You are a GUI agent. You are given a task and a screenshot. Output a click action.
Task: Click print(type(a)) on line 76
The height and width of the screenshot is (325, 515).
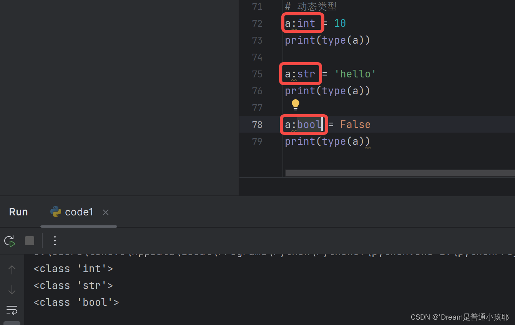(327, 91)
